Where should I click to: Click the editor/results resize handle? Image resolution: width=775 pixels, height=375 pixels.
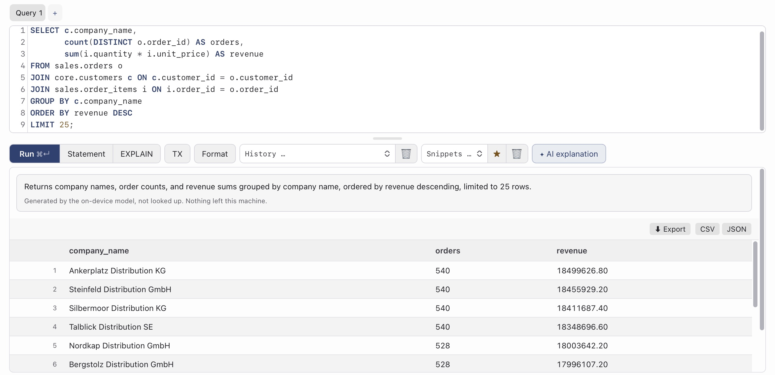point(387,139)
